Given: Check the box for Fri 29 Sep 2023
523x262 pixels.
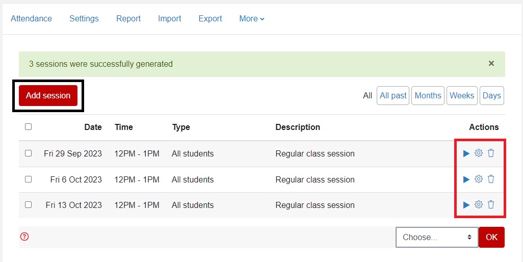Looking at the screenshot, I should click(29, 153).
